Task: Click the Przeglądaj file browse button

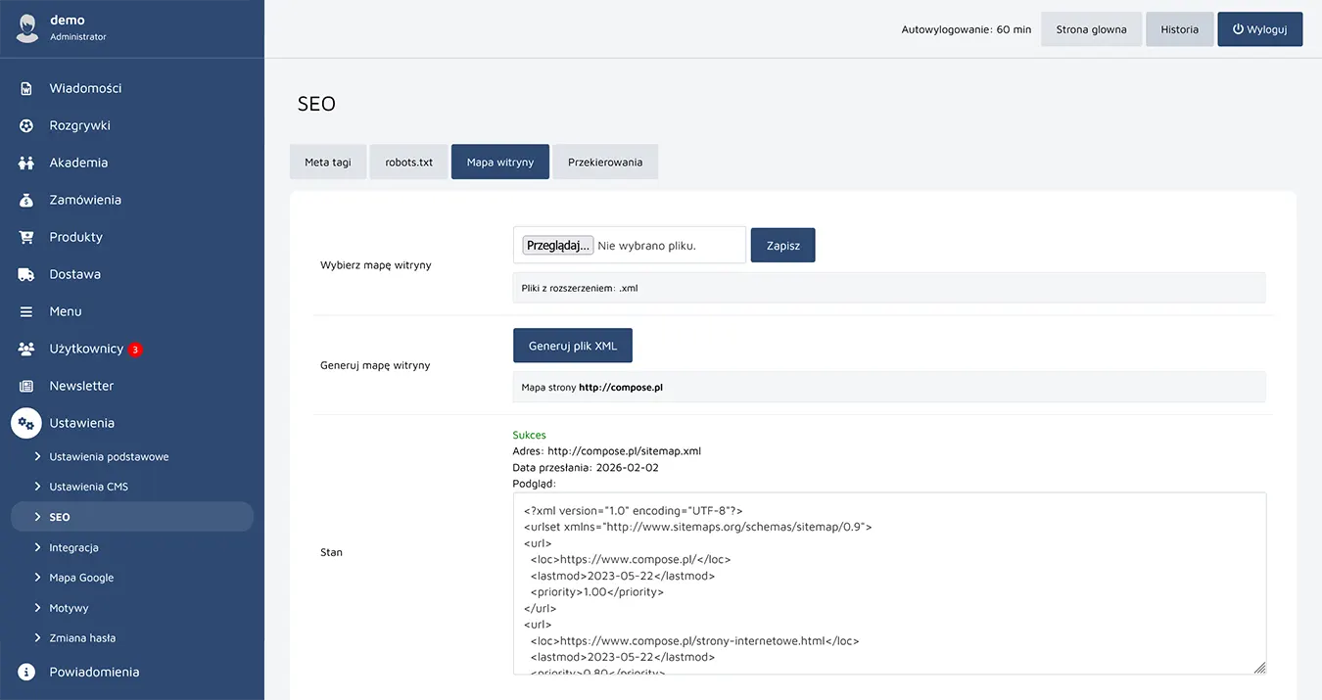Action: pyautogui.click(x=557, y=246)
